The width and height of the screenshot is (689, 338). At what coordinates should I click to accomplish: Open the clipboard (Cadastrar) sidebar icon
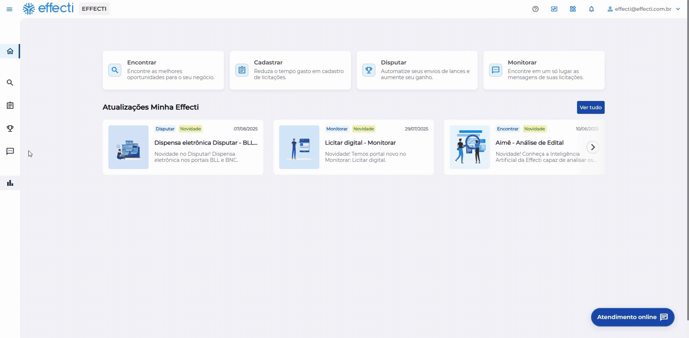(x=10, y=106)
